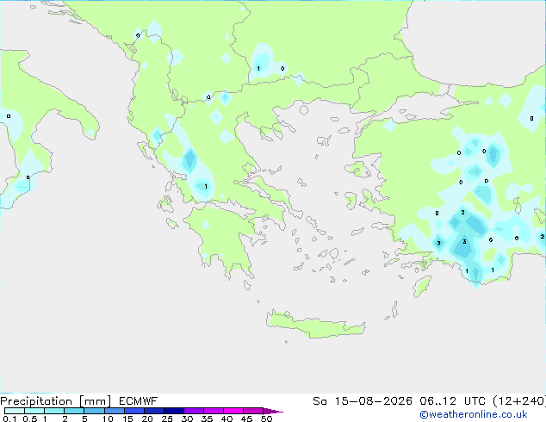The width and height of the screenshot is (546, 422).
Task: Click the Peloponnese peninsula on the map
Action: click(223, 237)
